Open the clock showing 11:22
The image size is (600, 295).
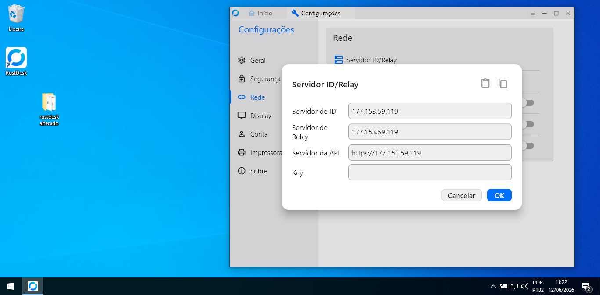[x=561, y=286]
